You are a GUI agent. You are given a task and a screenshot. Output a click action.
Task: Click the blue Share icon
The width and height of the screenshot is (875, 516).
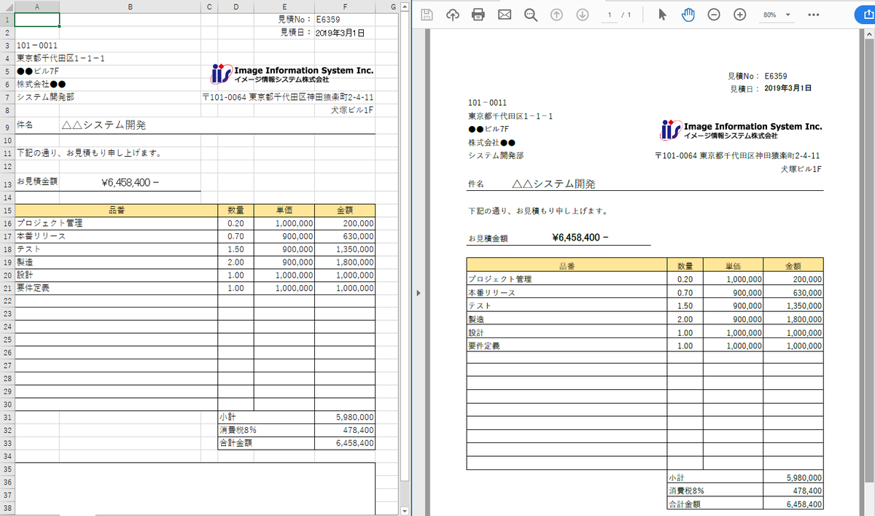tap(866, 14)
